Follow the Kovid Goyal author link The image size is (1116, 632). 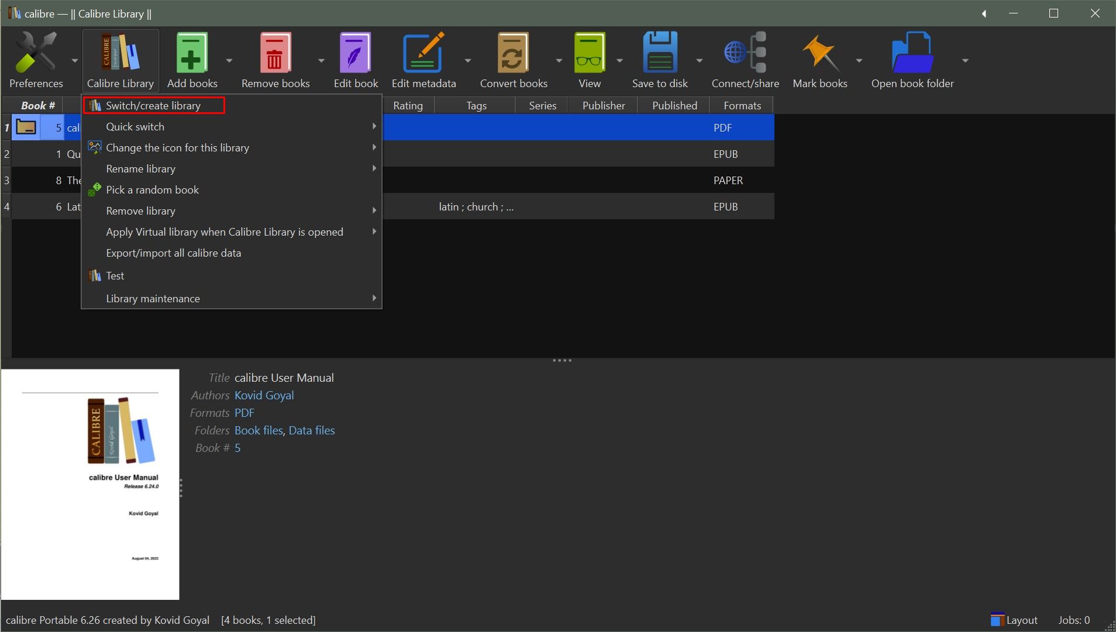(264, 395)
